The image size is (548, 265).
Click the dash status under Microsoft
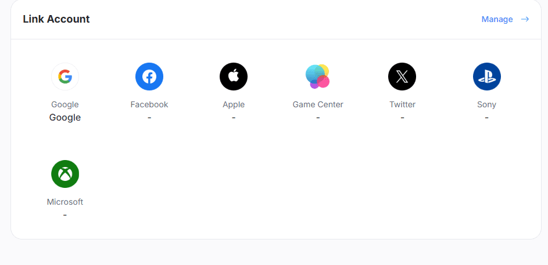(65, 215)
